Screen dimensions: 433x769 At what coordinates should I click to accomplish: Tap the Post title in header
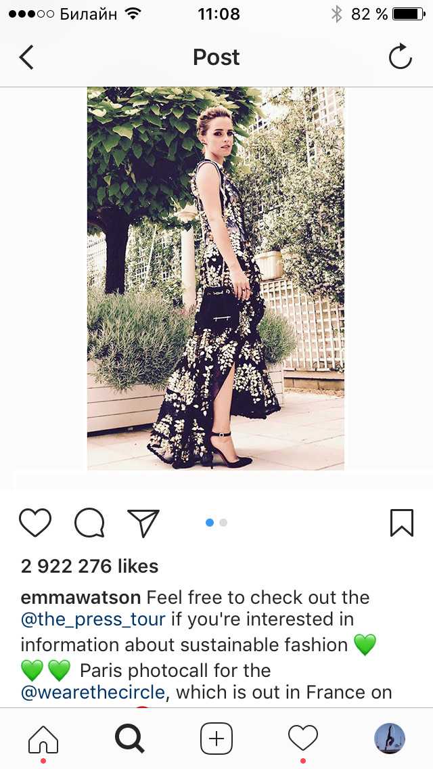(x=216, y=58)
